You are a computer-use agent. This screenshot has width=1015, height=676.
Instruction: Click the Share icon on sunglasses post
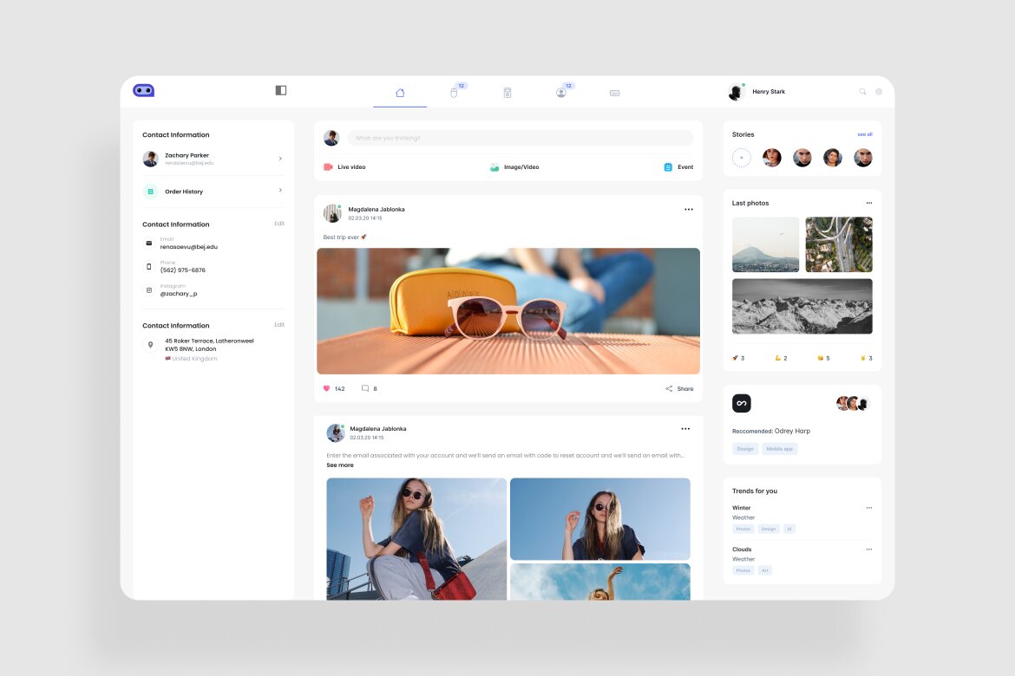click(x=669, y=389)
